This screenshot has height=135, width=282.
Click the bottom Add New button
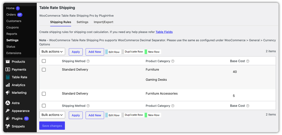point(95,115)
